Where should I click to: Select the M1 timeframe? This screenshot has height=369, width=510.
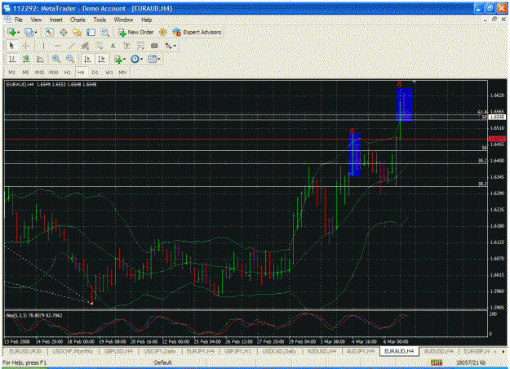tap(11, 72)
